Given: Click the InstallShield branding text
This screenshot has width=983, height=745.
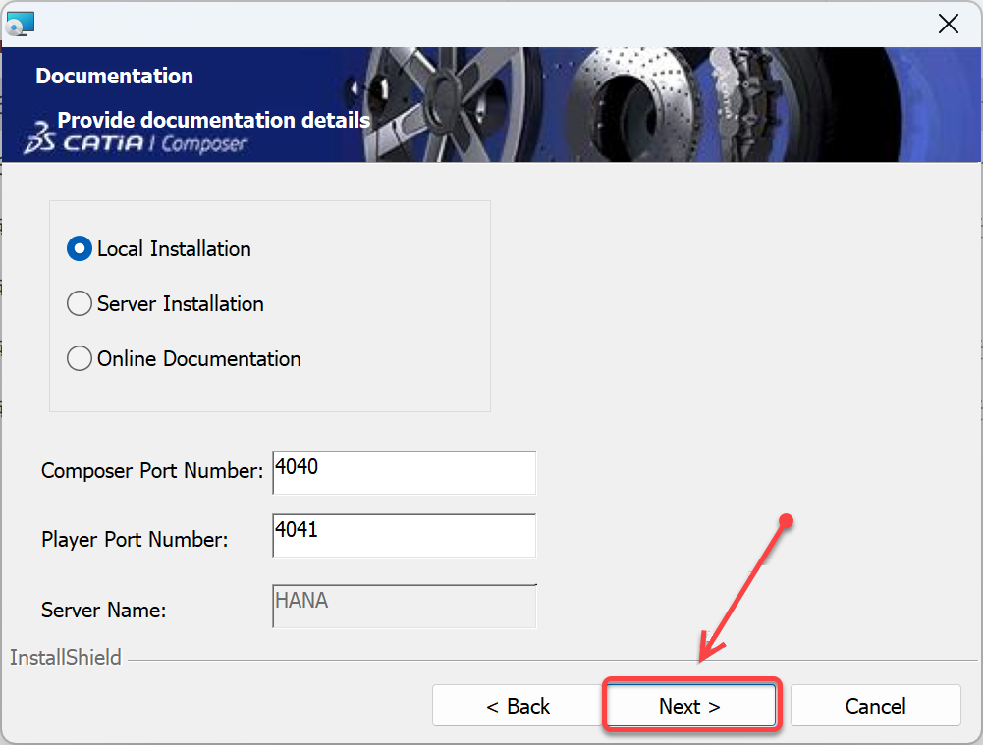Looking at the screenshot, I should click(66, 658).
